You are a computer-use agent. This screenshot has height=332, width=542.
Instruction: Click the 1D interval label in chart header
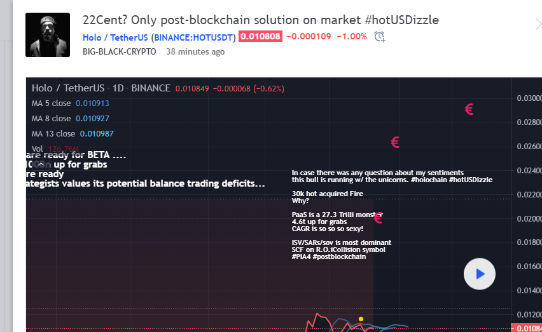[118, 88]
